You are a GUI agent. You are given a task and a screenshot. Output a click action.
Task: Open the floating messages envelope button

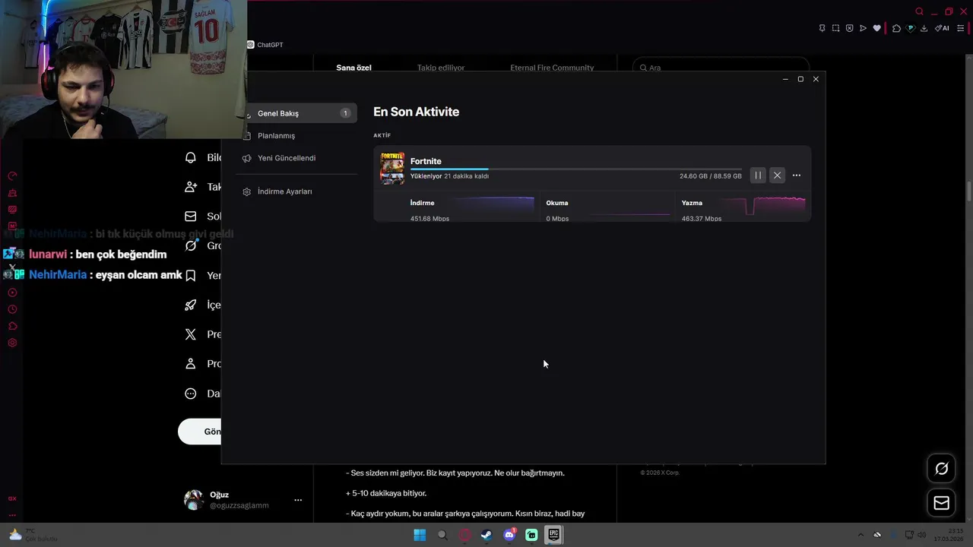coord(941,503)
